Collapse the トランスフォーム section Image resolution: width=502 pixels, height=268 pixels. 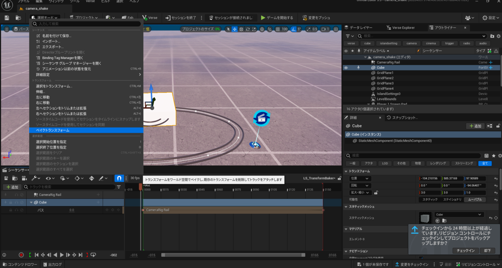[x=346, y=171]
